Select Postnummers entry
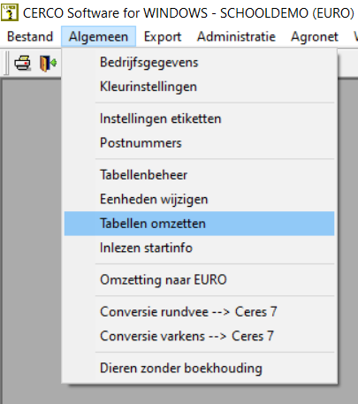 click(199, 143)
